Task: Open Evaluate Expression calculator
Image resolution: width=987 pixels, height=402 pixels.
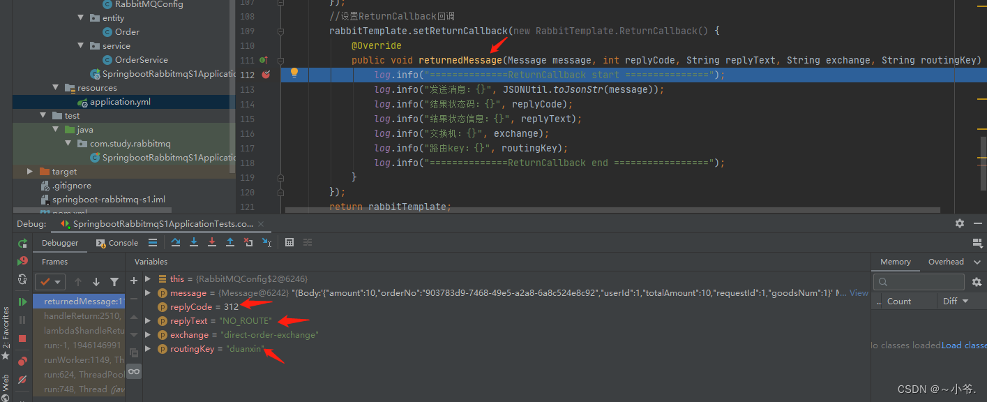Action: [x=289, y=242]
